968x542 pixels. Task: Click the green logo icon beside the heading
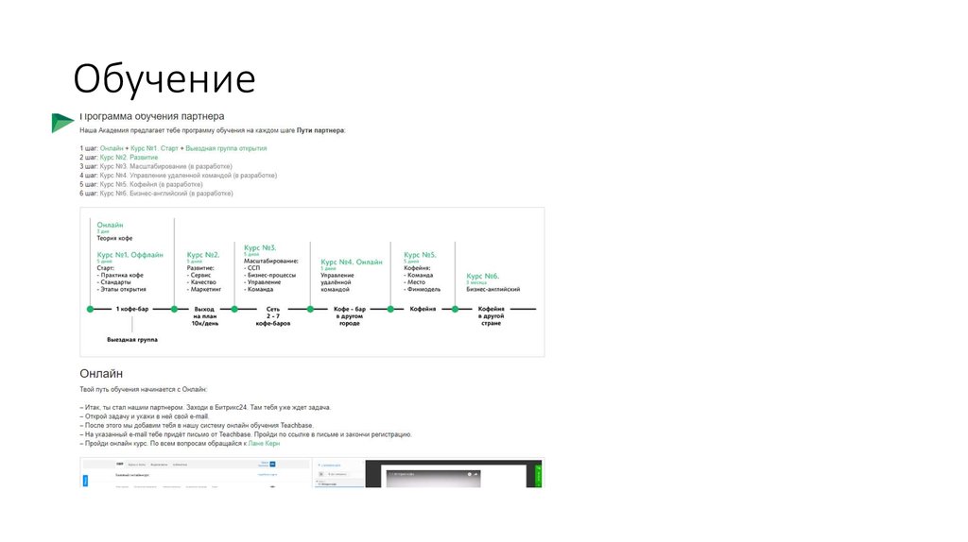(62, 122)
